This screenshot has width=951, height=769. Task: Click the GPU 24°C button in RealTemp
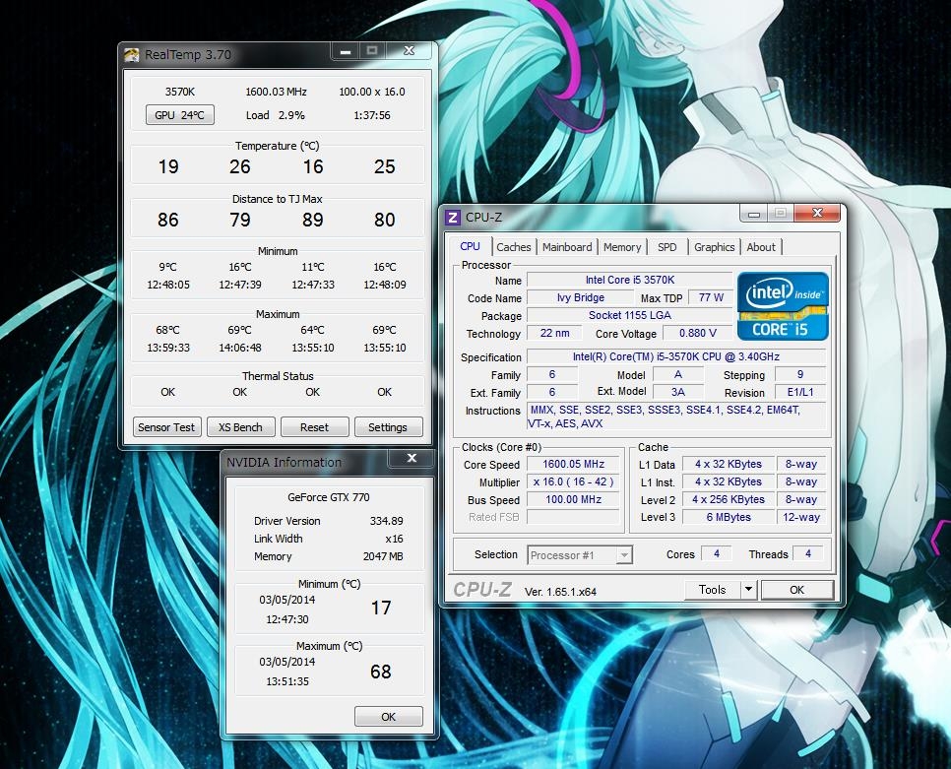click(179, 114)
